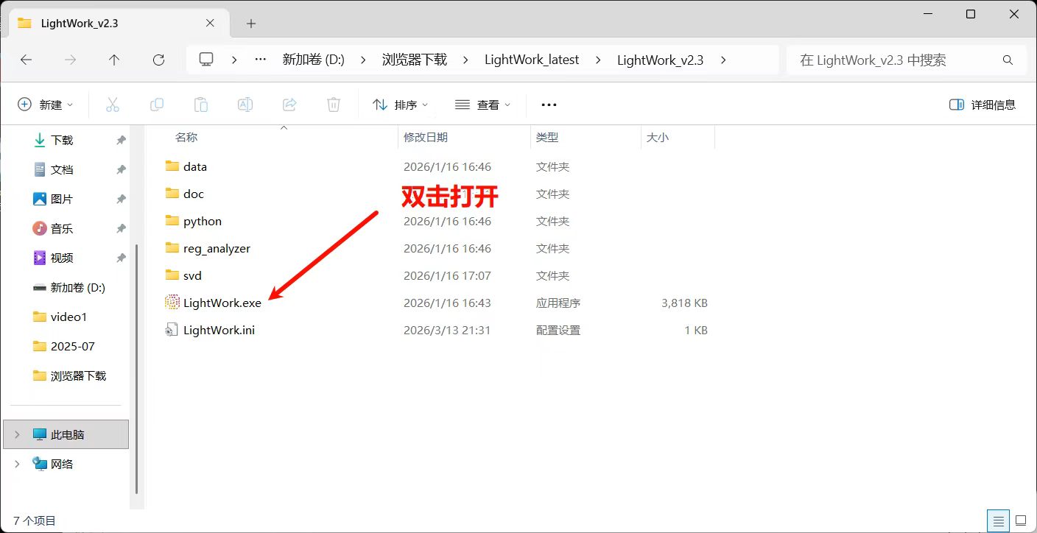Toggle the details pane (详细信息)
Image resolution: width=1037 pixels, height=533 pixels.
click(x=982, y=105)
